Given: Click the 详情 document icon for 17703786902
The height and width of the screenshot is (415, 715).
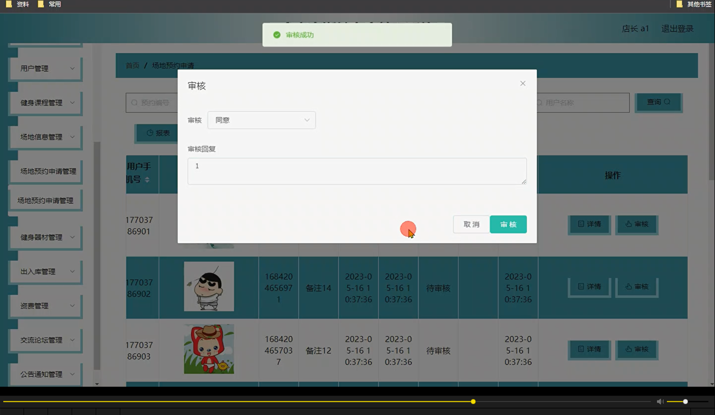Looking at the screenshot, I should (581, 286).
